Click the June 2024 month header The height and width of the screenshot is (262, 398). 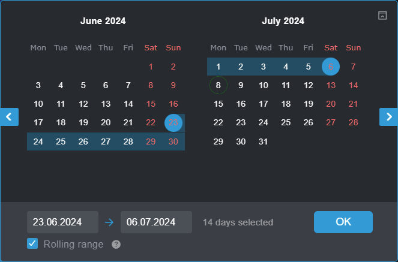coord(103,21)
